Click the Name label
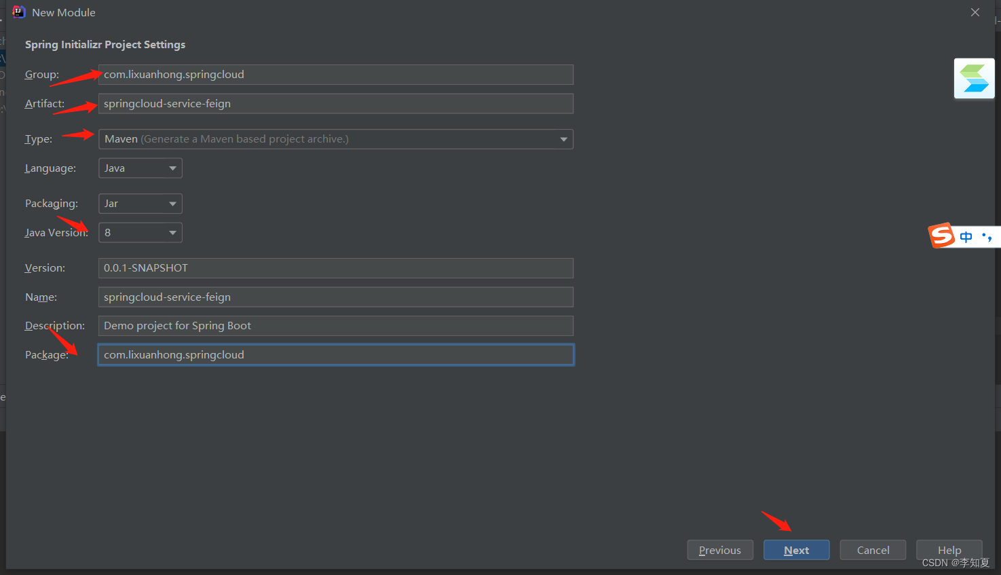1001x575 pixels. point(41,297)
